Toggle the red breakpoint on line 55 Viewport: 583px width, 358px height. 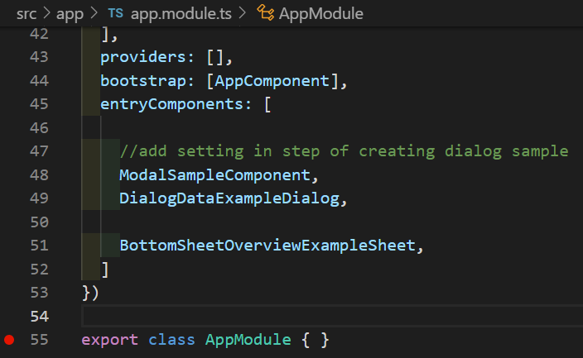click(x=9, y=340)
